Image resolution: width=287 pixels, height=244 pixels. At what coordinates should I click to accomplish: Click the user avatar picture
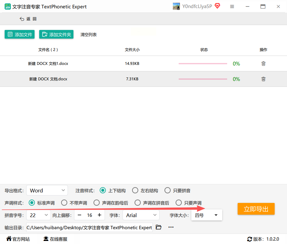click(x=176, y=6)
